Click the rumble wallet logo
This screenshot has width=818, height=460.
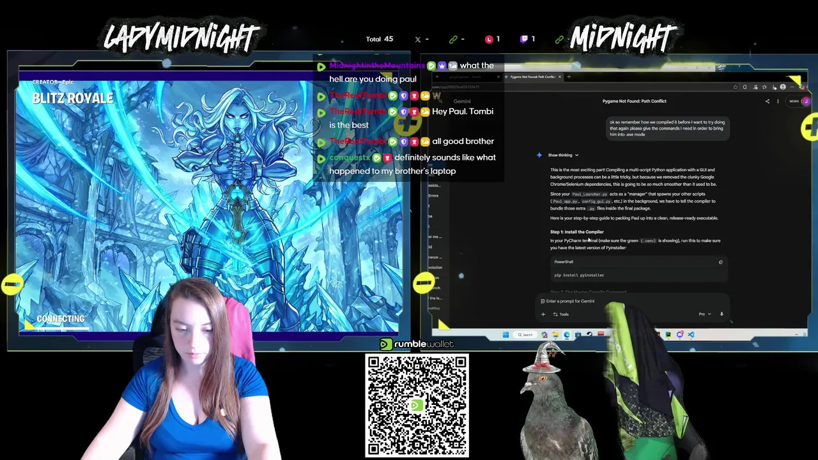pos(417,344)
